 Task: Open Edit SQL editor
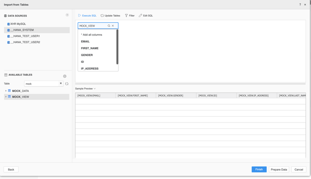[146, 16]
